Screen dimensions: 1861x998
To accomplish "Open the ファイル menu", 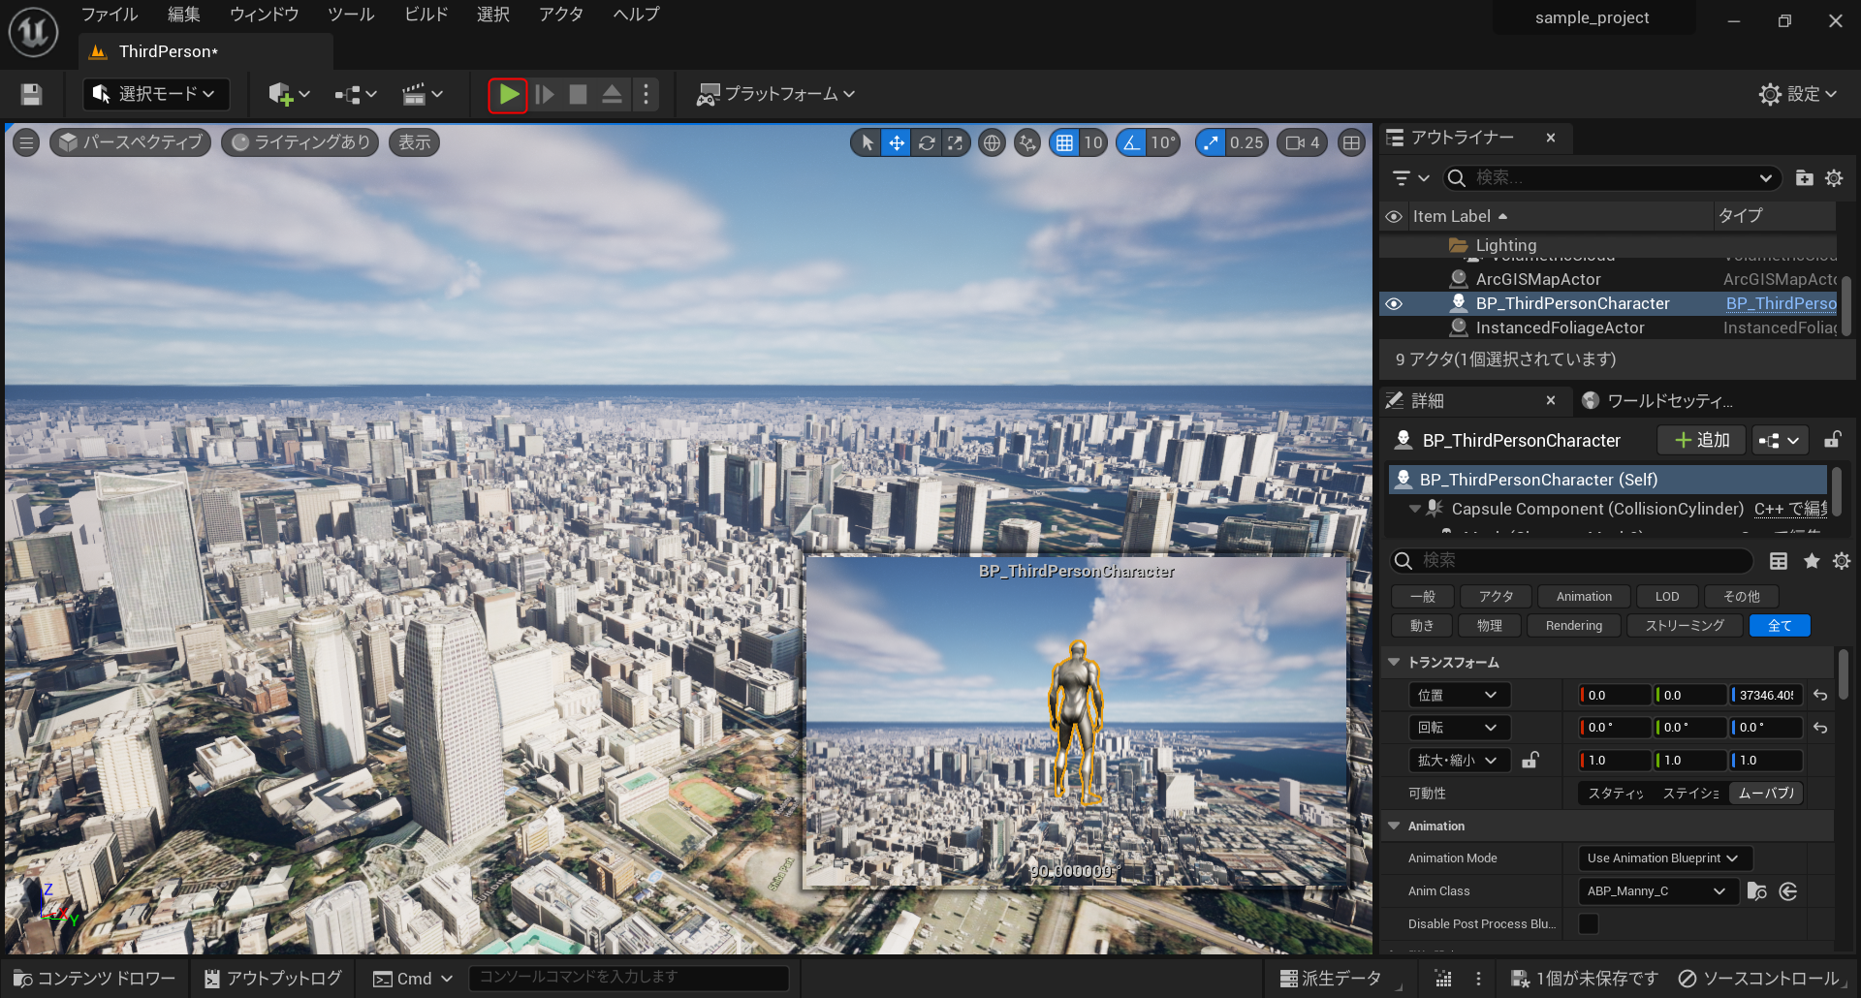I will (110, 15).
